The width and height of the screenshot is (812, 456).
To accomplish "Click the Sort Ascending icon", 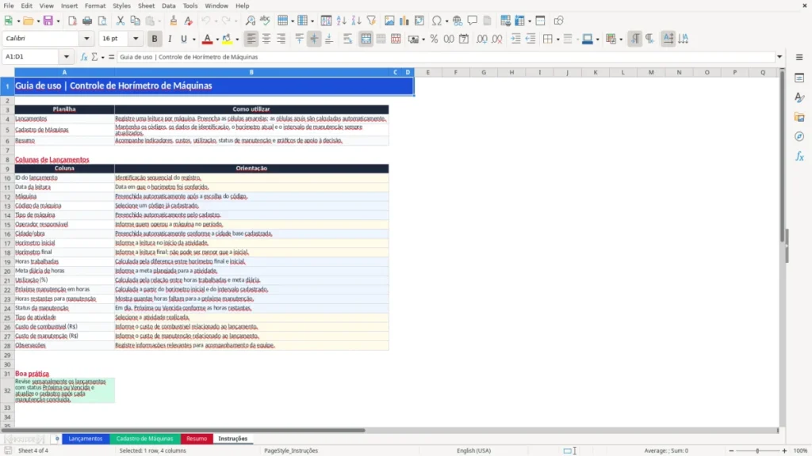I will 341,21.
